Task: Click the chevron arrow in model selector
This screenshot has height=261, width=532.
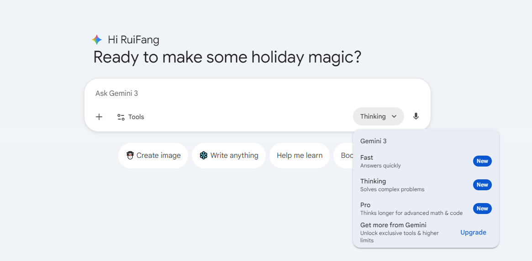Action: coord(394,116)
